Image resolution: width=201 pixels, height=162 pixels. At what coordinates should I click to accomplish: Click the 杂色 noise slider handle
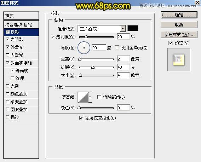(x=79, y=108)
